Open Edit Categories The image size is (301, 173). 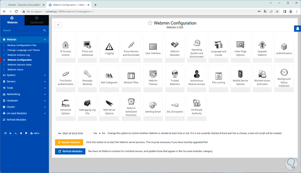pos(109,78)
